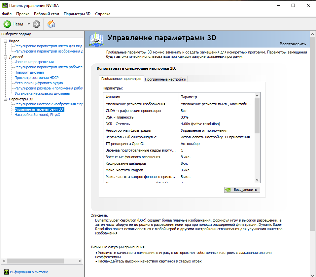The height and width of the screenshot is (277, 316).
Task: Click the settings list scroll up arrow
Action: click(257, 96)
